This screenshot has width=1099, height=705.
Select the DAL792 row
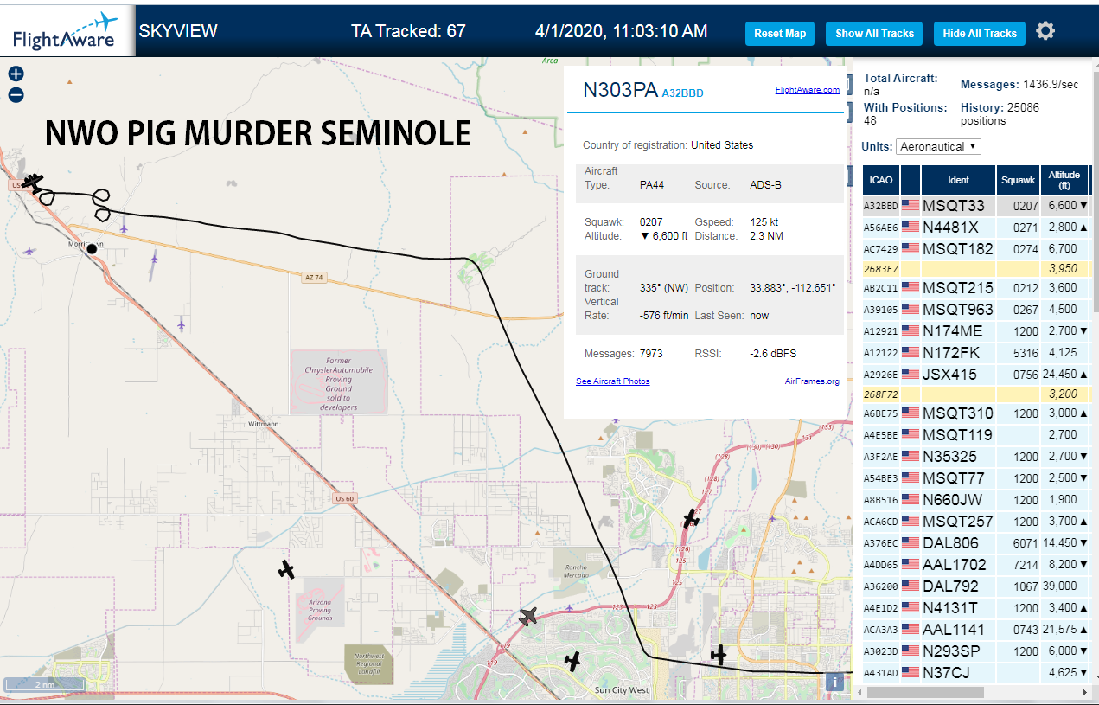pyautogui.click(x=976, y=586)
